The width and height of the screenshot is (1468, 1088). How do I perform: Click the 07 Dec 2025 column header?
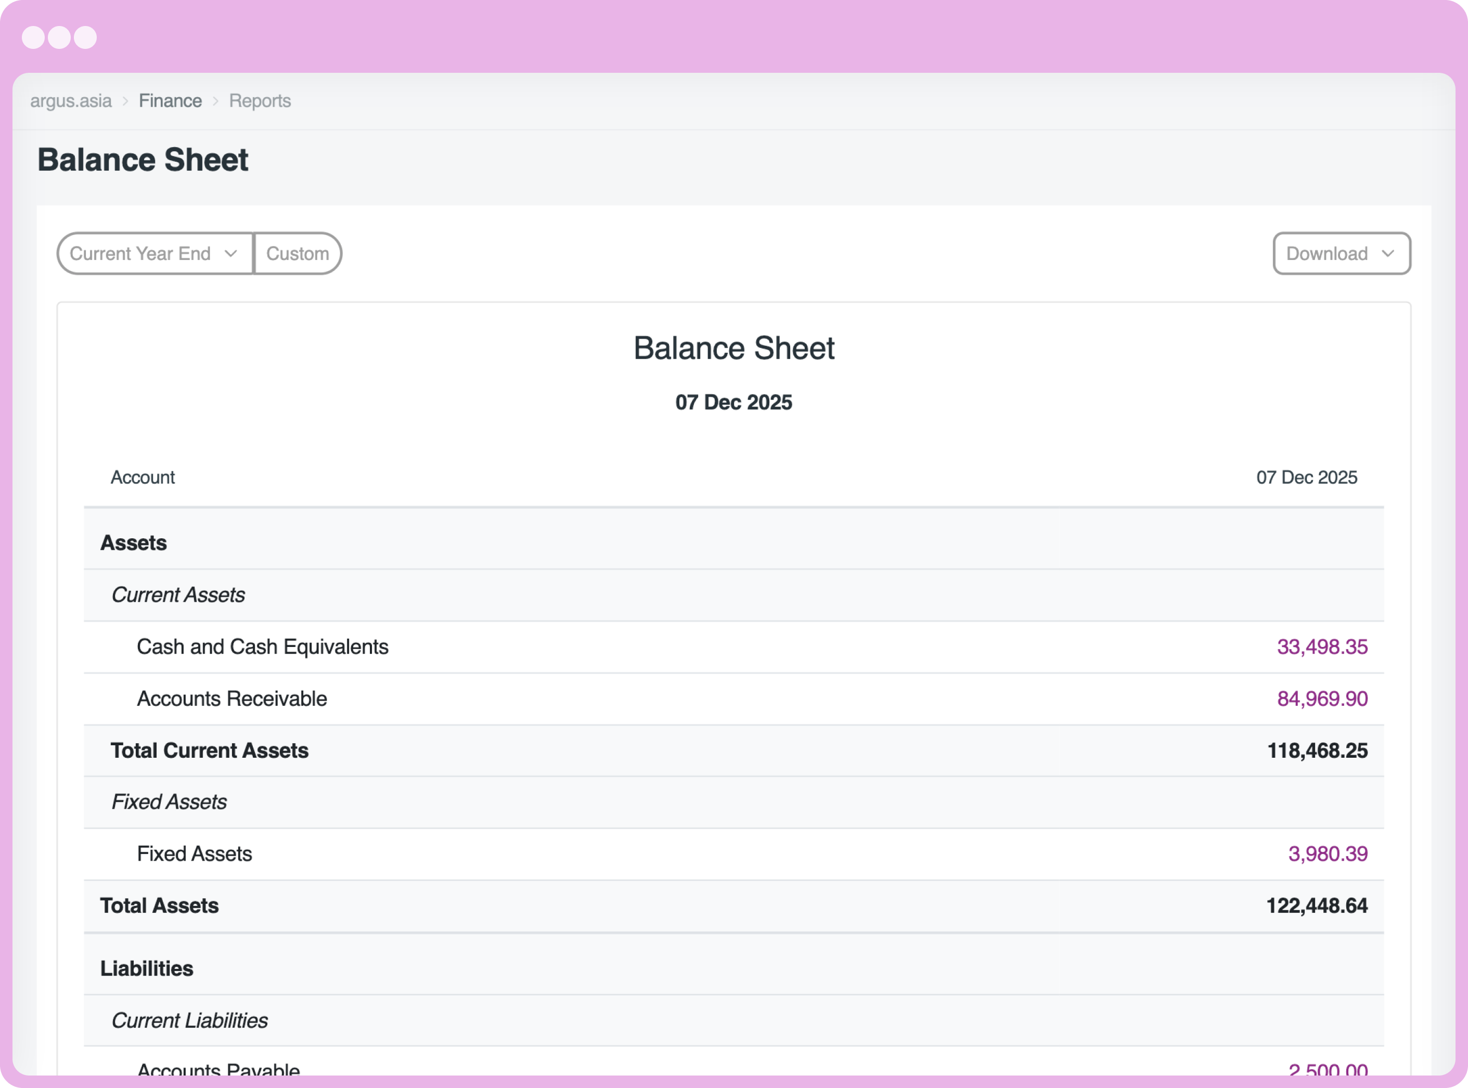point(1306,477)
